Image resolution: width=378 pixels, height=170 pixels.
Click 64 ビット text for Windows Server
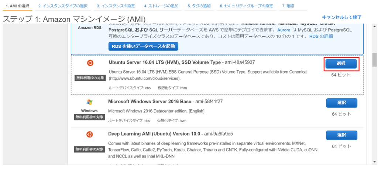pos(341,114)
